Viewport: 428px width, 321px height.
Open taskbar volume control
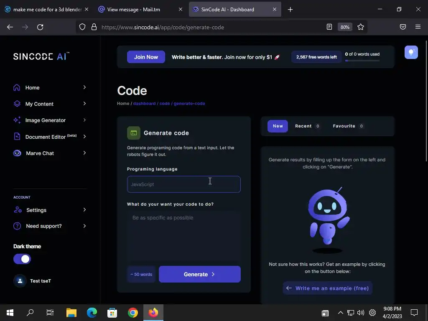(361, 313)
